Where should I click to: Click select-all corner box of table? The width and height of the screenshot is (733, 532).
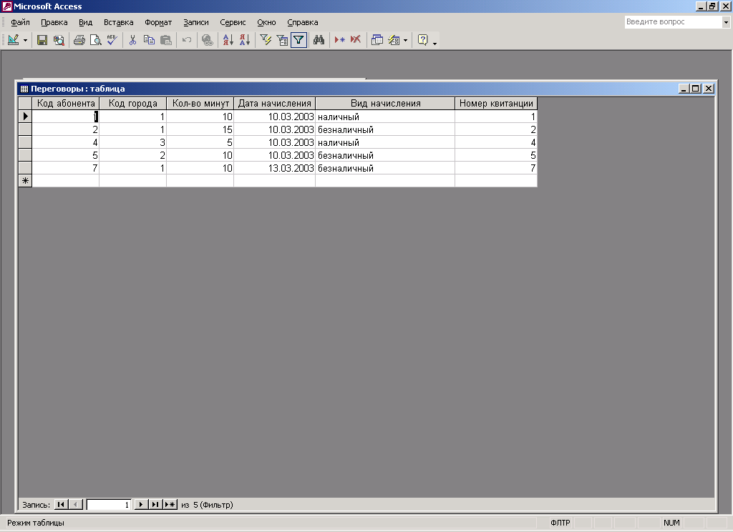pyautogui.click(x=25, y=103)
